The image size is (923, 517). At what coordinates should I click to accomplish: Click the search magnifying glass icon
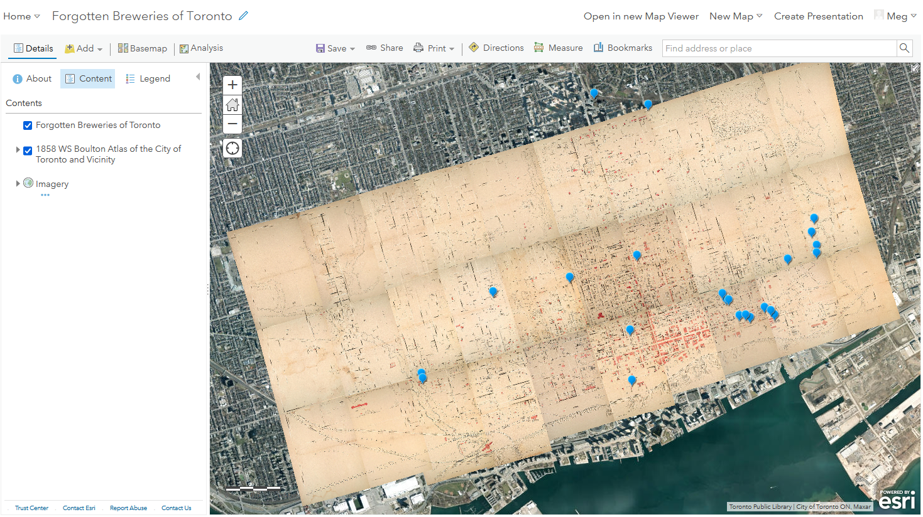coord(904,48)
